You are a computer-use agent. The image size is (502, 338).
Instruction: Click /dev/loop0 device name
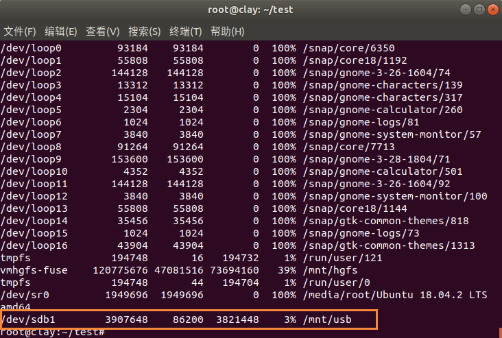click(x=31, y=48)
